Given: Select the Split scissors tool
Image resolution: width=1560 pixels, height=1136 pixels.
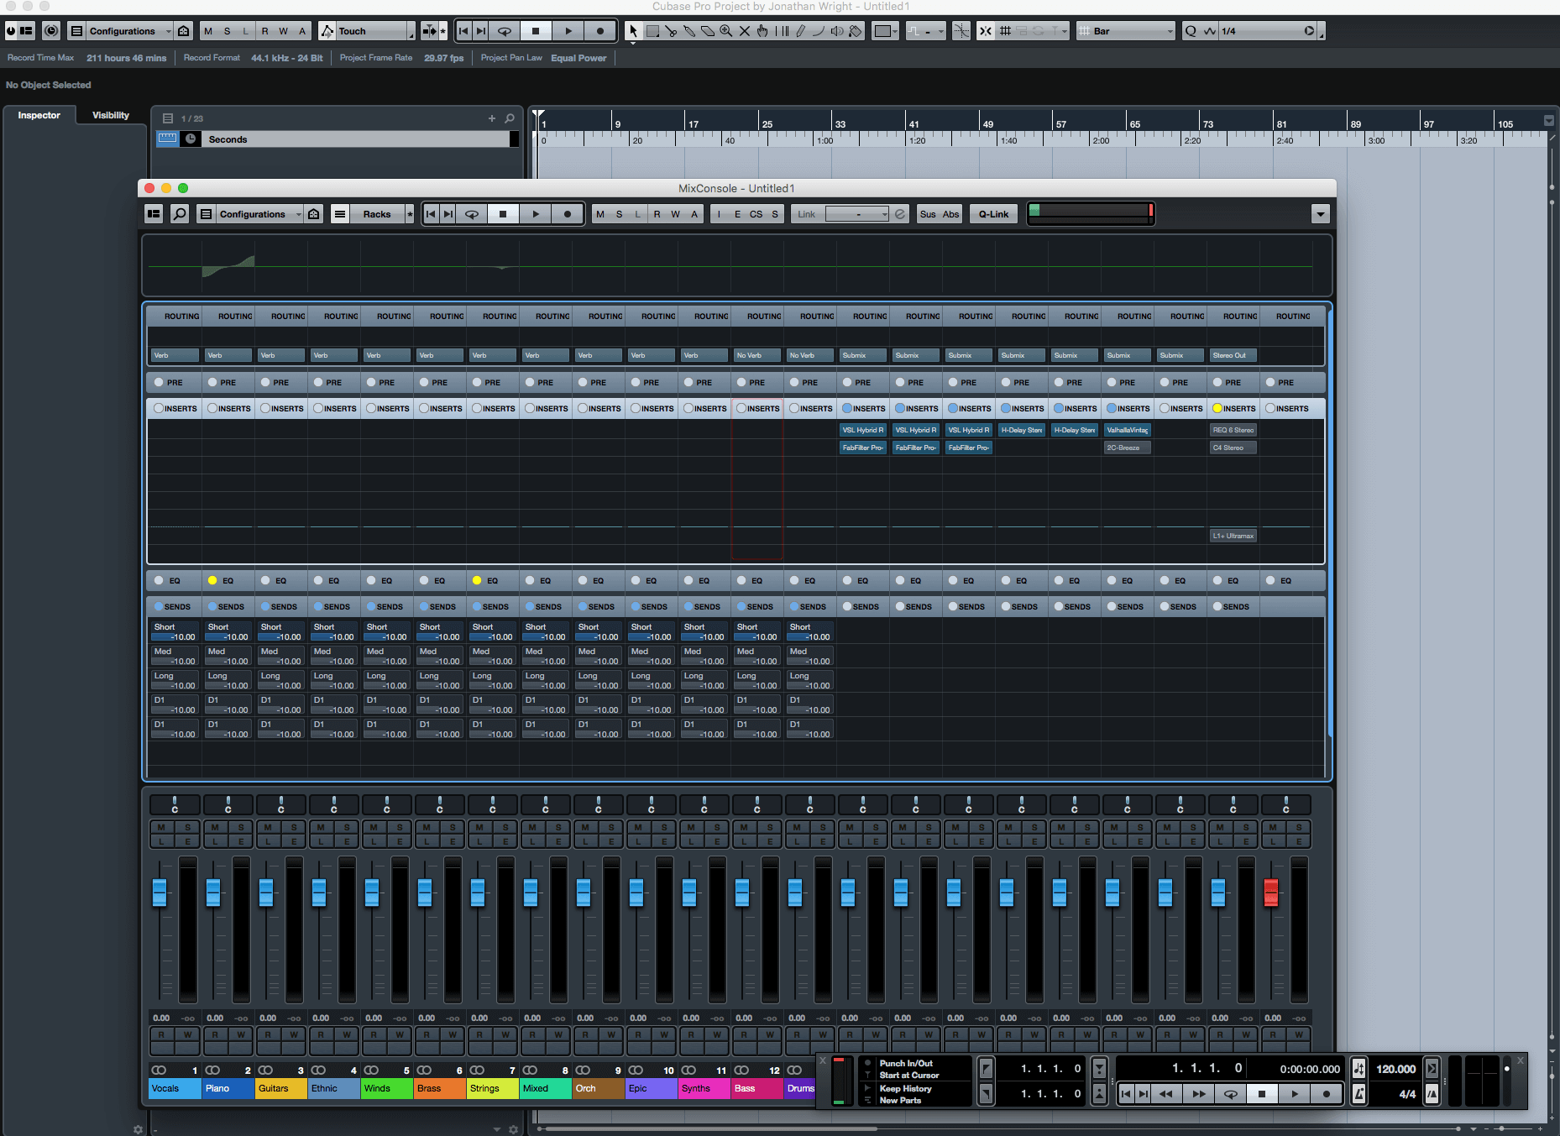Looking at the screenshot, I should (671, 31).
